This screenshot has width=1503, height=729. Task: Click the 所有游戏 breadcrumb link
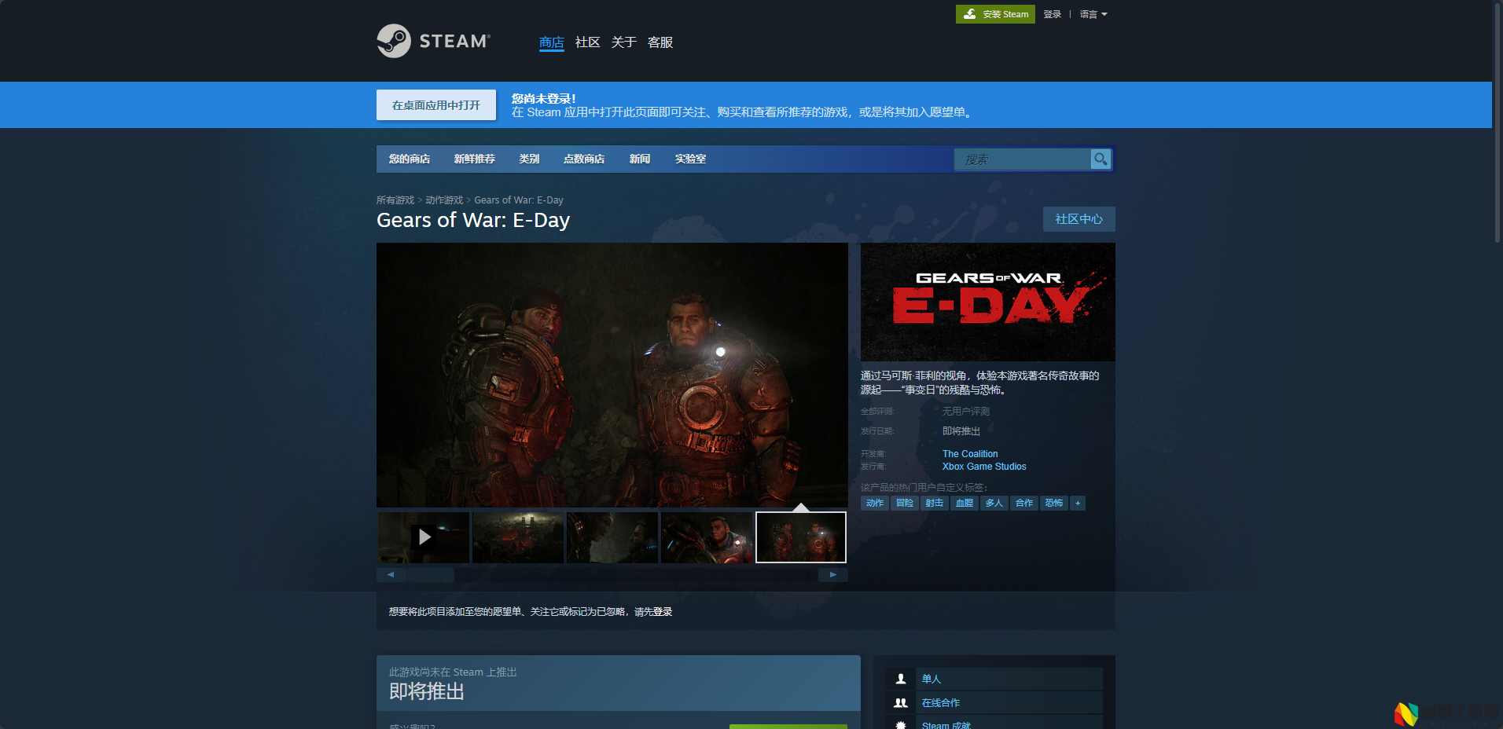pyautogui.click(x=395, y=200)
